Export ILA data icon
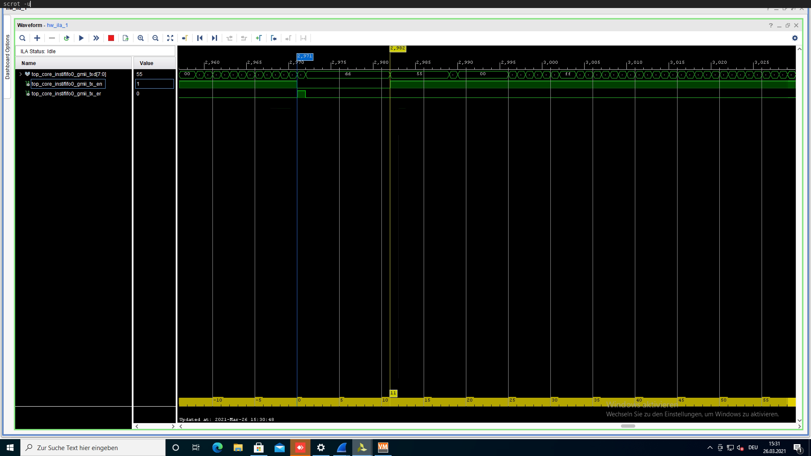 click(125, 38)
